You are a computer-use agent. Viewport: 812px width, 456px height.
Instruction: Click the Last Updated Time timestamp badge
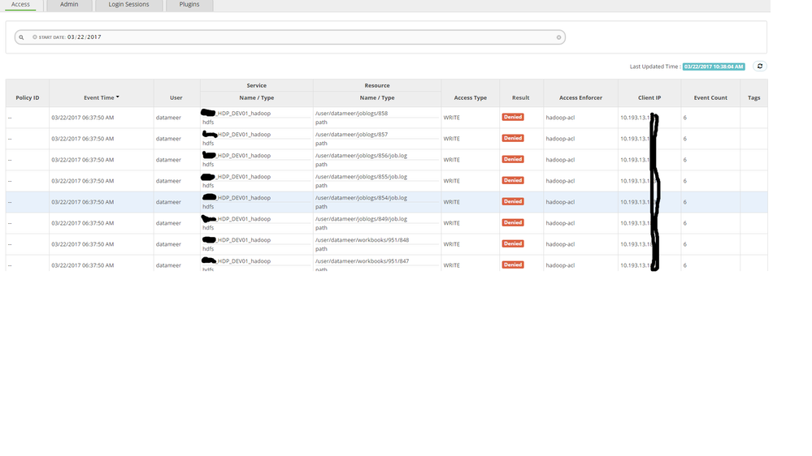coord(714,67)
